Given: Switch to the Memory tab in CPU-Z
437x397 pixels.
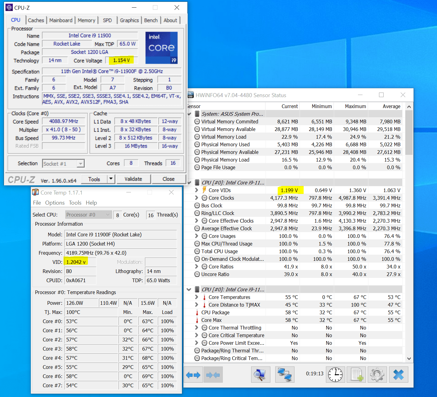Looking at the screenshot, I should click(x=86, y=20).
